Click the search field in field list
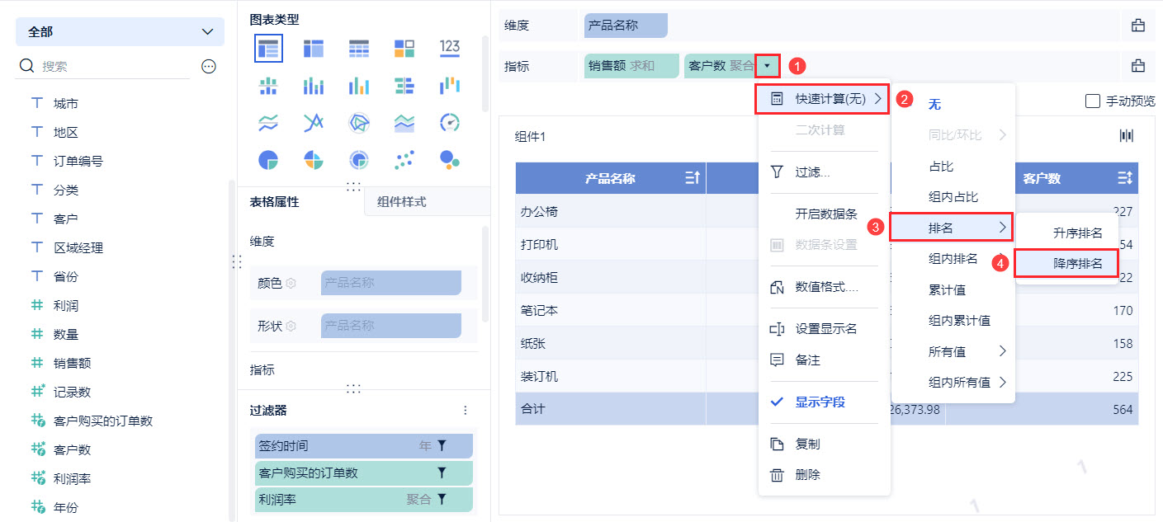1163x522 pixels. (x=103, y=66)
